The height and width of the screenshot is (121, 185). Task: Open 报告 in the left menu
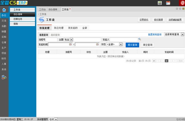[23, 24]
